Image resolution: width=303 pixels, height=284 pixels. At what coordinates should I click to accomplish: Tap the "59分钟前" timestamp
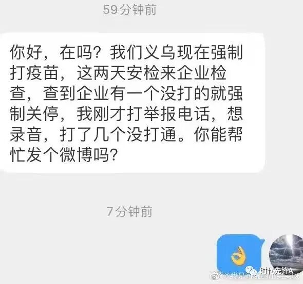[x=129, y=10]
